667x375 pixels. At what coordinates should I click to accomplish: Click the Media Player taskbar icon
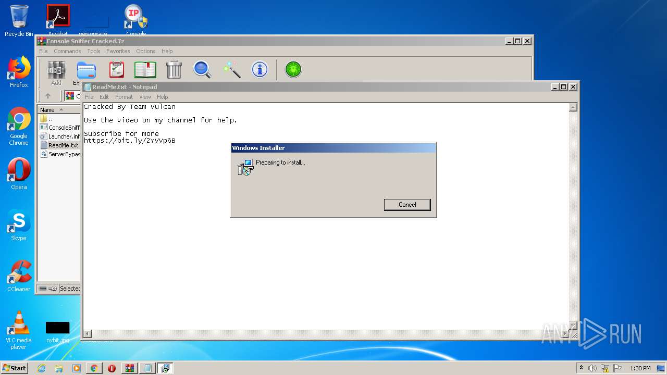[x=76, y=368]
